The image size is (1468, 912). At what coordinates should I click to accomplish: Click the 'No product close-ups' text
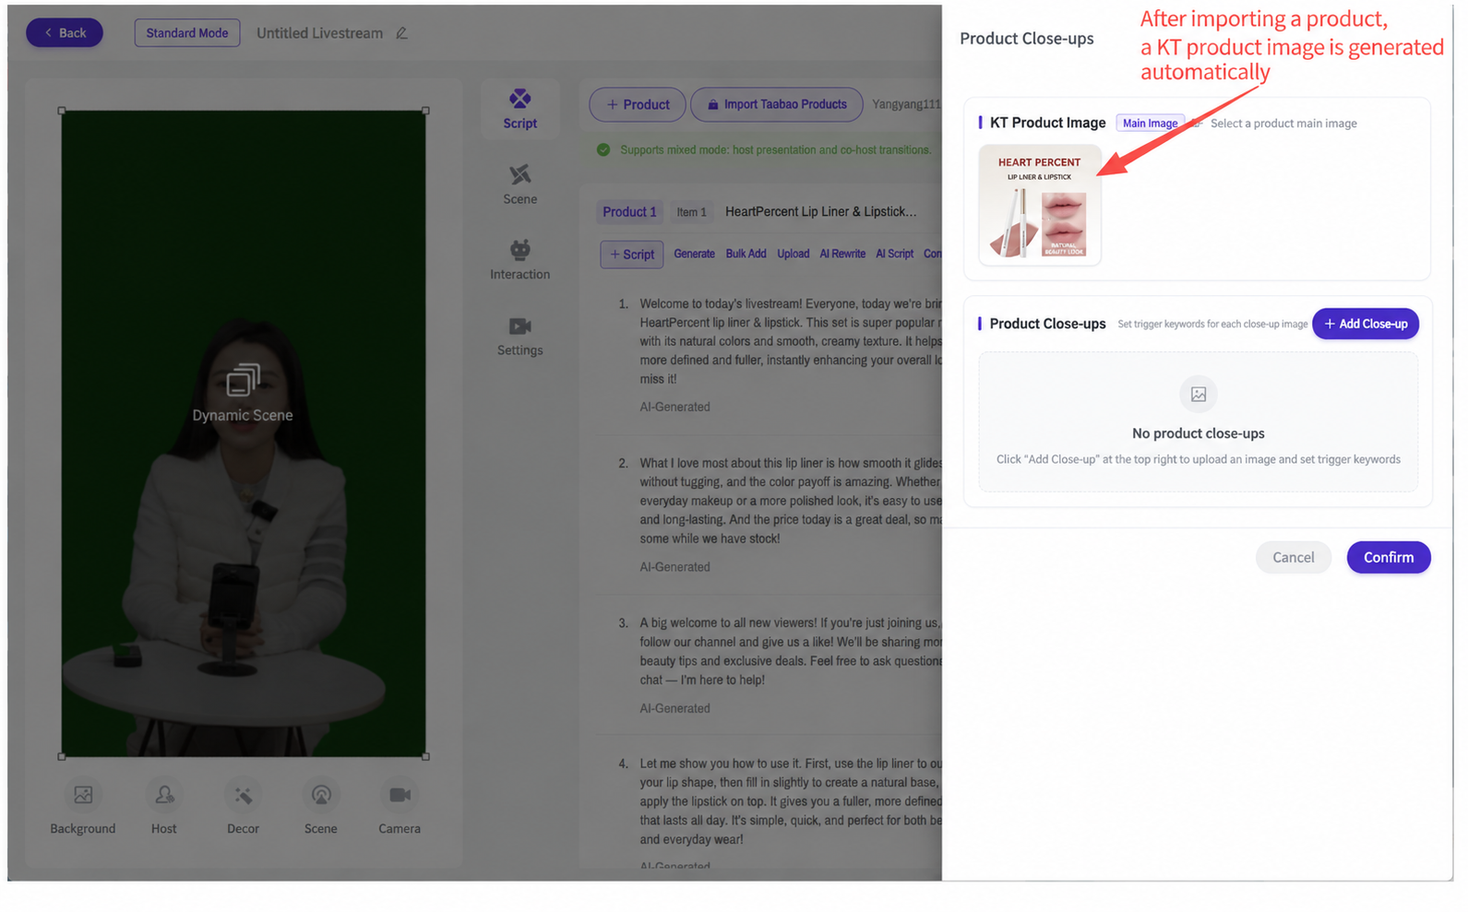[x=1198, y=433]
